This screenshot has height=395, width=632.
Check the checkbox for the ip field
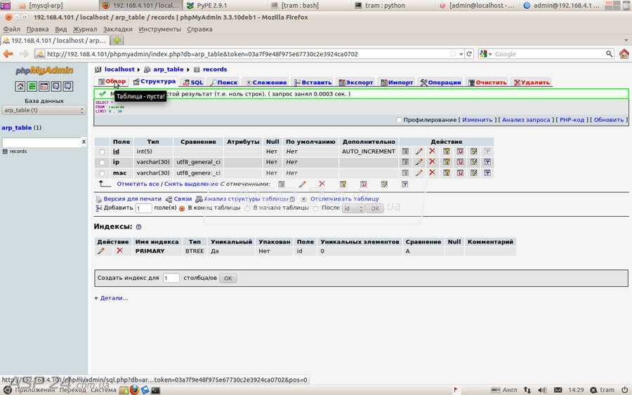tap(102, 162)
